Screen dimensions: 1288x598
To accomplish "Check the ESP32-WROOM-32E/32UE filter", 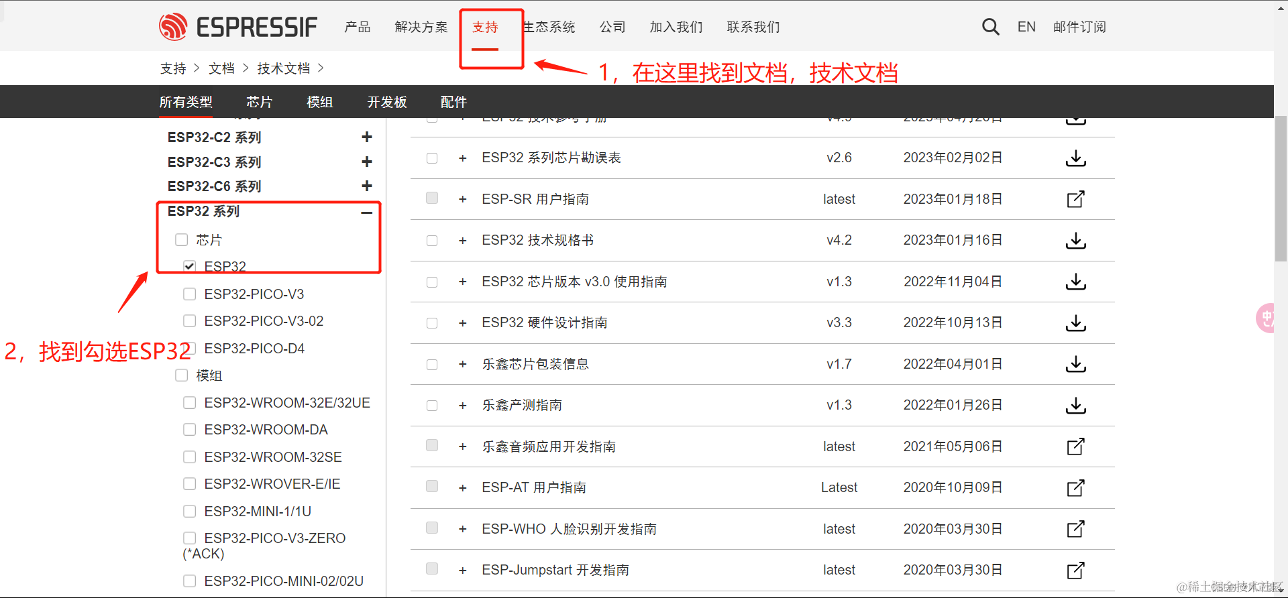I will (190, 403).
